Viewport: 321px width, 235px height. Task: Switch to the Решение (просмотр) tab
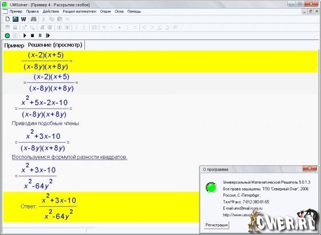pos(55,45)
